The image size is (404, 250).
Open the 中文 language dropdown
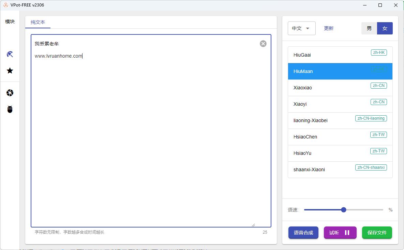301,29
